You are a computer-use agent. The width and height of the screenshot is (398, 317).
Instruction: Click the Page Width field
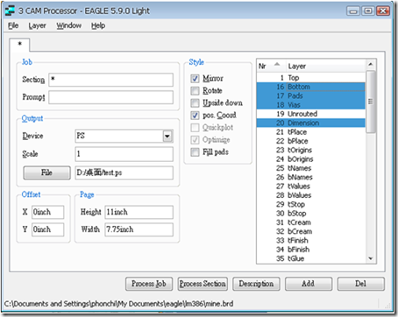[139, 229]
